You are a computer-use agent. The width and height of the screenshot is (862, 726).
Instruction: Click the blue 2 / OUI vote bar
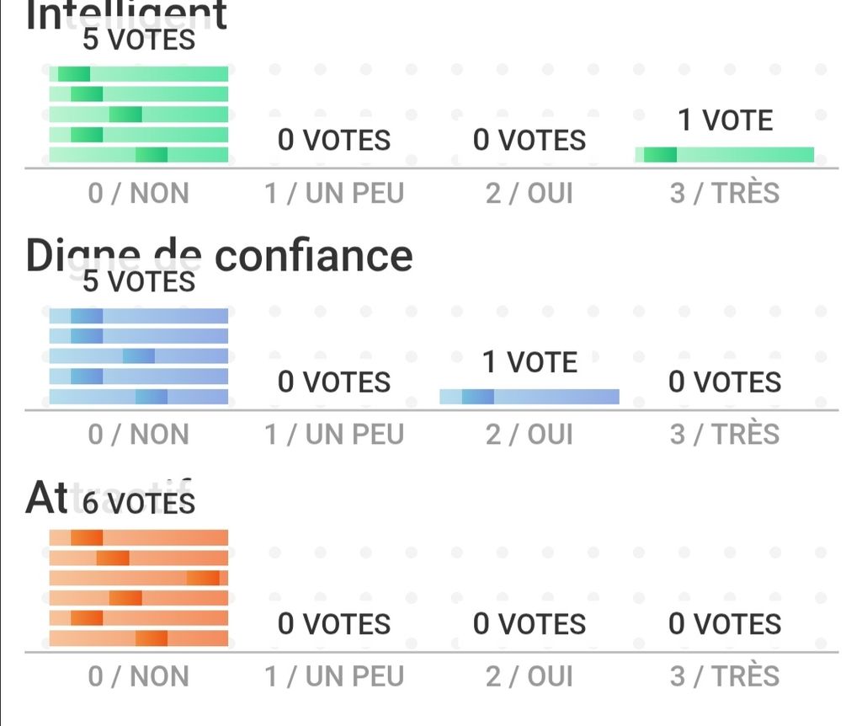pyautogui.click(x=529, y=397)
